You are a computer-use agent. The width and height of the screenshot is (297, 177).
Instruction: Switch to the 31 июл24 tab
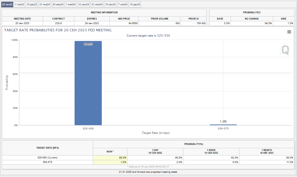pos(97,4)
